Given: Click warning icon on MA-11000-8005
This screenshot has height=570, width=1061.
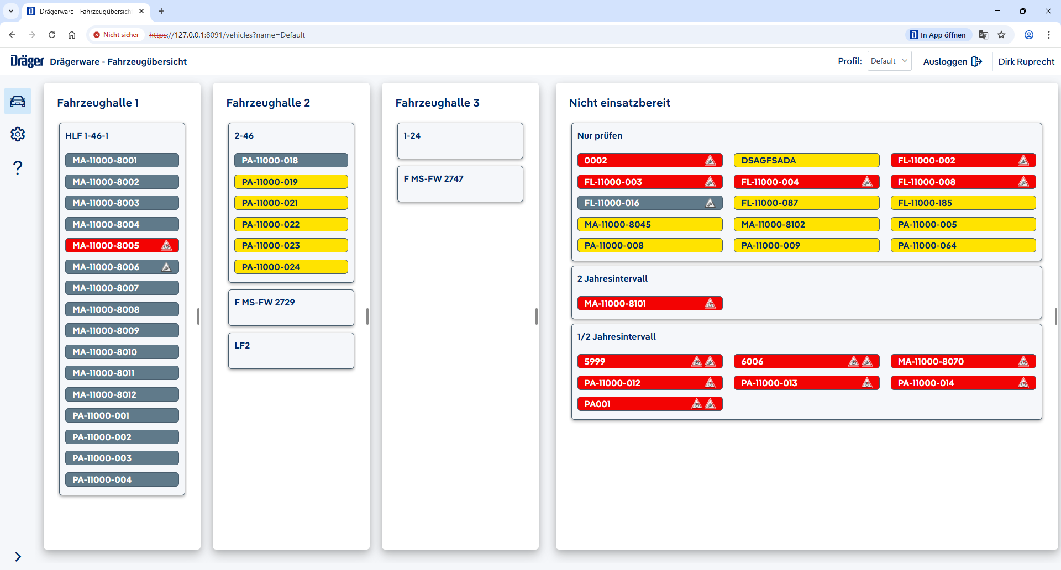Looking at the screenshot, I should tap(166, 246).
